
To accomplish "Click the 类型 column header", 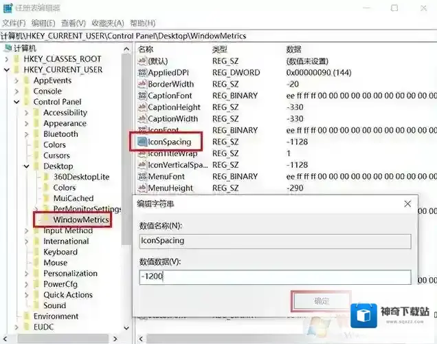I will click(x=219, y=50).
